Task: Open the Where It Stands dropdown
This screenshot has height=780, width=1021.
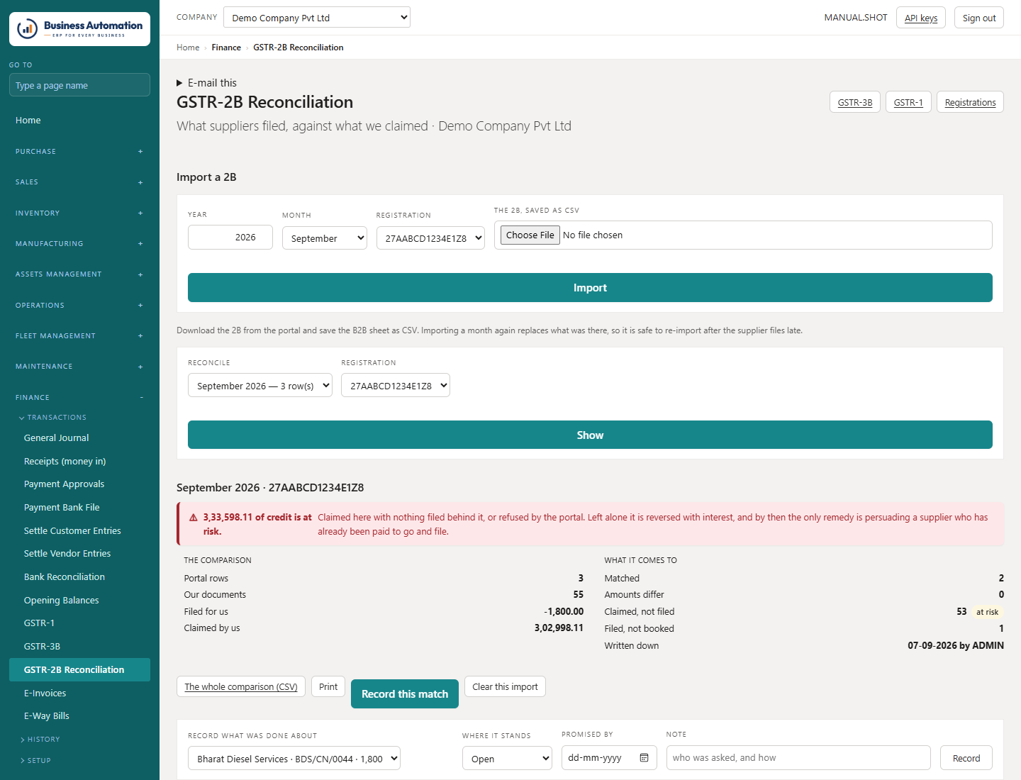Action: pyautogui.click(x=507, y=758)
